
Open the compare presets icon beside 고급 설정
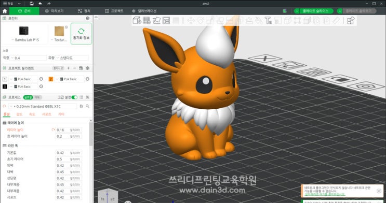pos(87,97)
